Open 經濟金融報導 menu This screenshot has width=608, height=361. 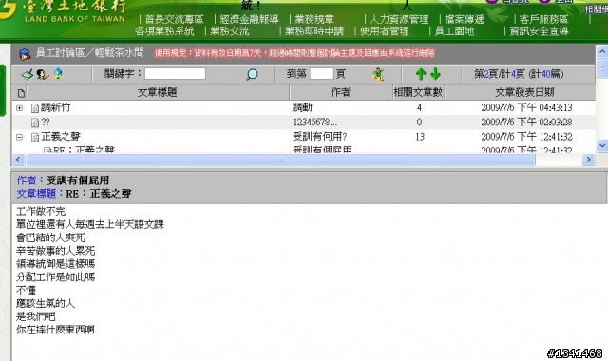click(249, 19)
